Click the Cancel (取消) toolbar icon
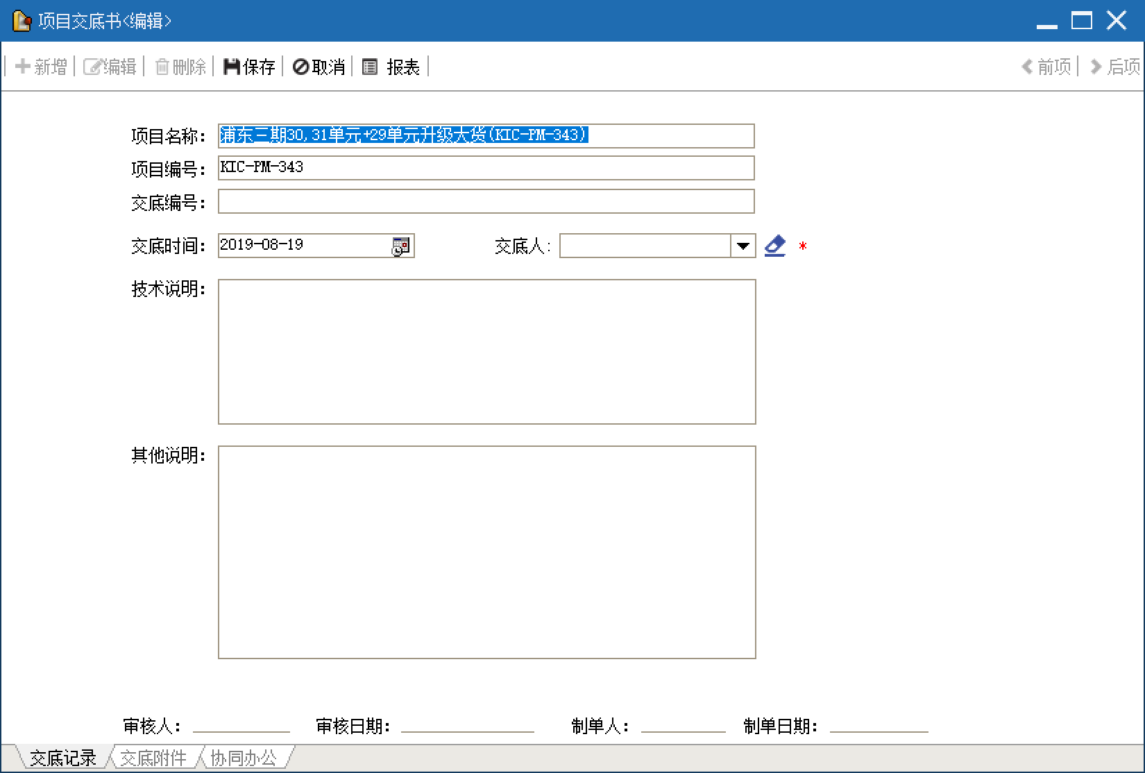 tap(301, 67)
